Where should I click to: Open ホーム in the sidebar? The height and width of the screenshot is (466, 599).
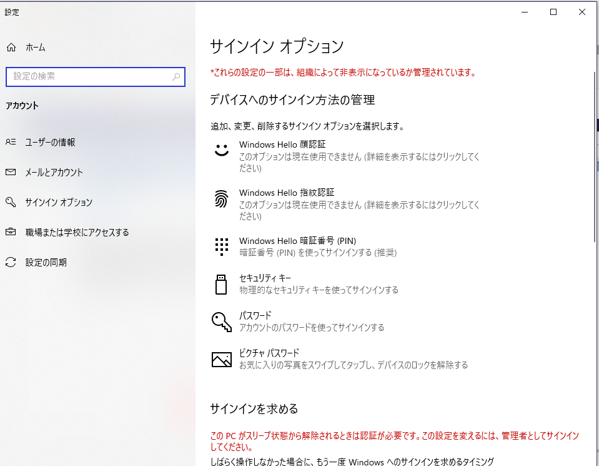pyautogui.click(x=36, y=48)
